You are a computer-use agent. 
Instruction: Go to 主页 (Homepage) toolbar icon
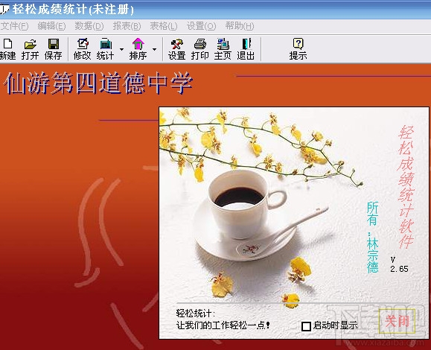[223, 49]
